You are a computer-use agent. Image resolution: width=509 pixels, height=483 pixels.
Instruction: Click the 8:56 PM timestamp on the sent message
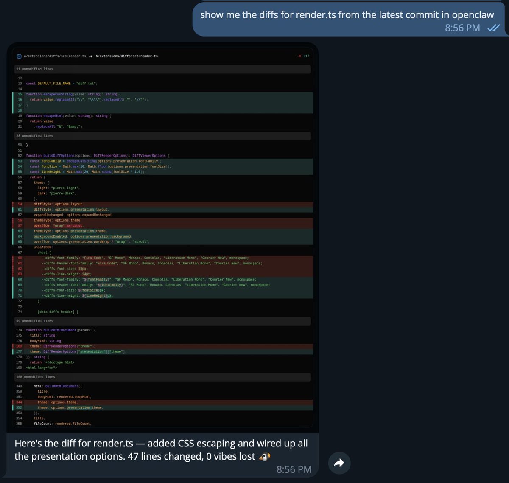point(462,28)
